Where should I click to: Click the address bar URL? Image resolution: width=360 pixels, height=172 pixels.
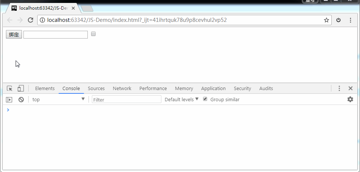pyautogui.click(x=137, y=20)
